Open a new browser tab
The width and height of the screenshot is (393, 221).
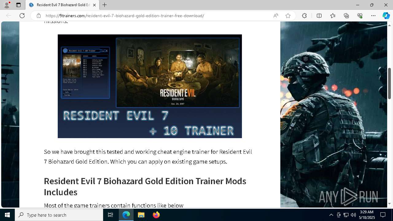pyautogui.click(x=104, y=5)
